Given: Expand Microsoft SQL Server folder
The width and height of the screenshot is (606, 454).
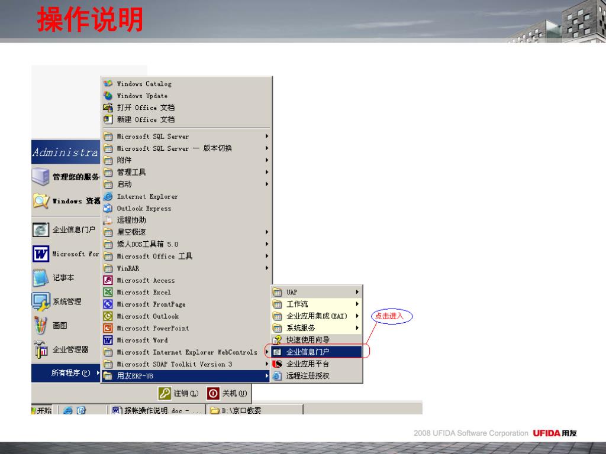Looking at the screenshot, I should [186, 137].
